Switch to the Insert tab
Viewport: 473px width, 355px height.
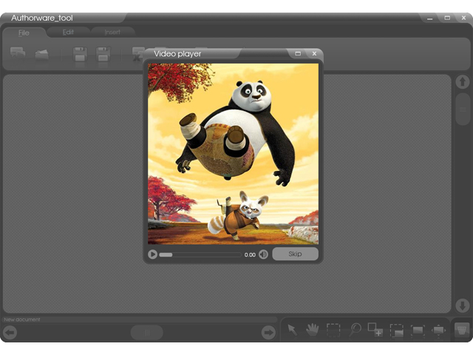click(x=112, y=32)
